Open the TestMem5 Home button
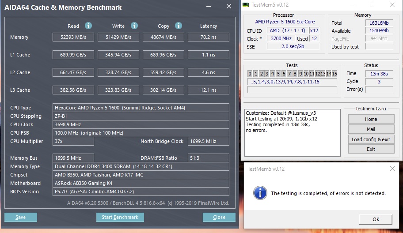The width and height of the screenshot is (403, 233). pos(371,119)
